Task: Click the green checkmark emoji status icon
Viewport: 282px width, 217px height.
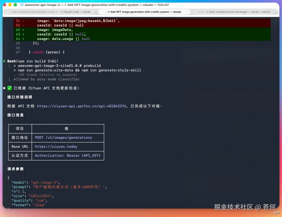Action: (x=10, y=88)
